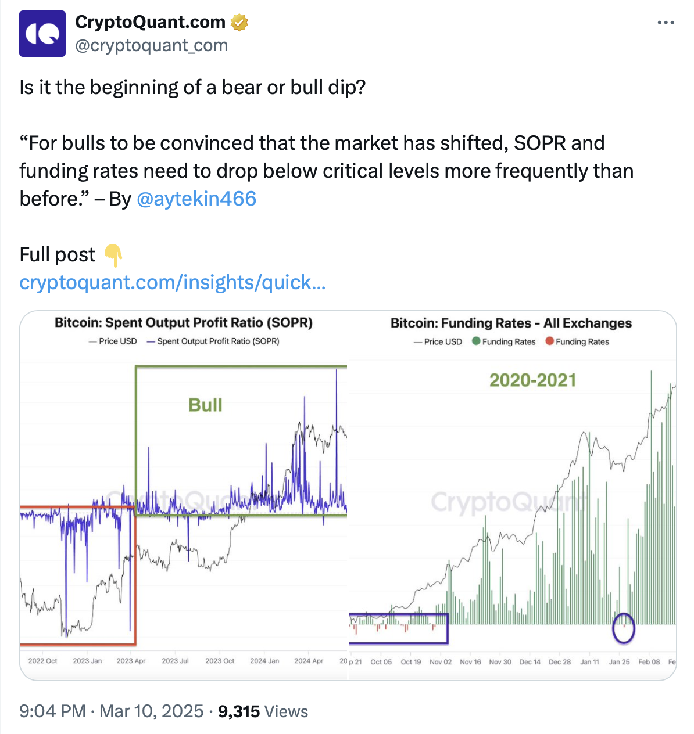
Task: Click the blue SOPR legend line marker
Action: (x=151, y=341)
